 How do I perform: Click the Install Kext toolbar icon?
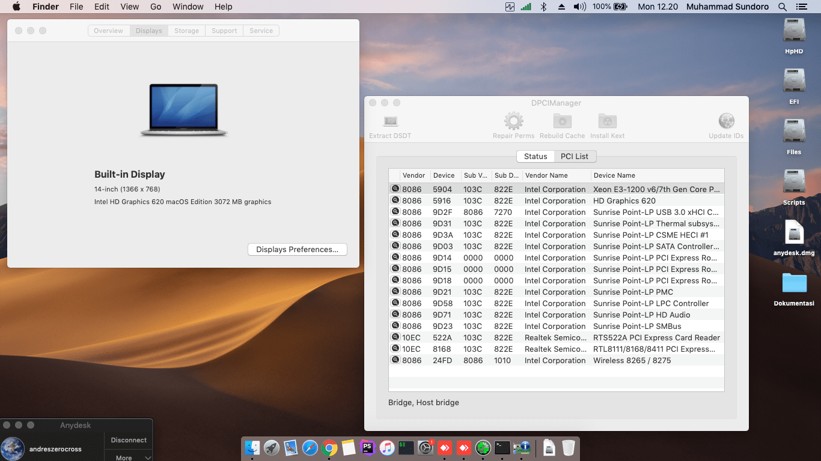[607, 122]
